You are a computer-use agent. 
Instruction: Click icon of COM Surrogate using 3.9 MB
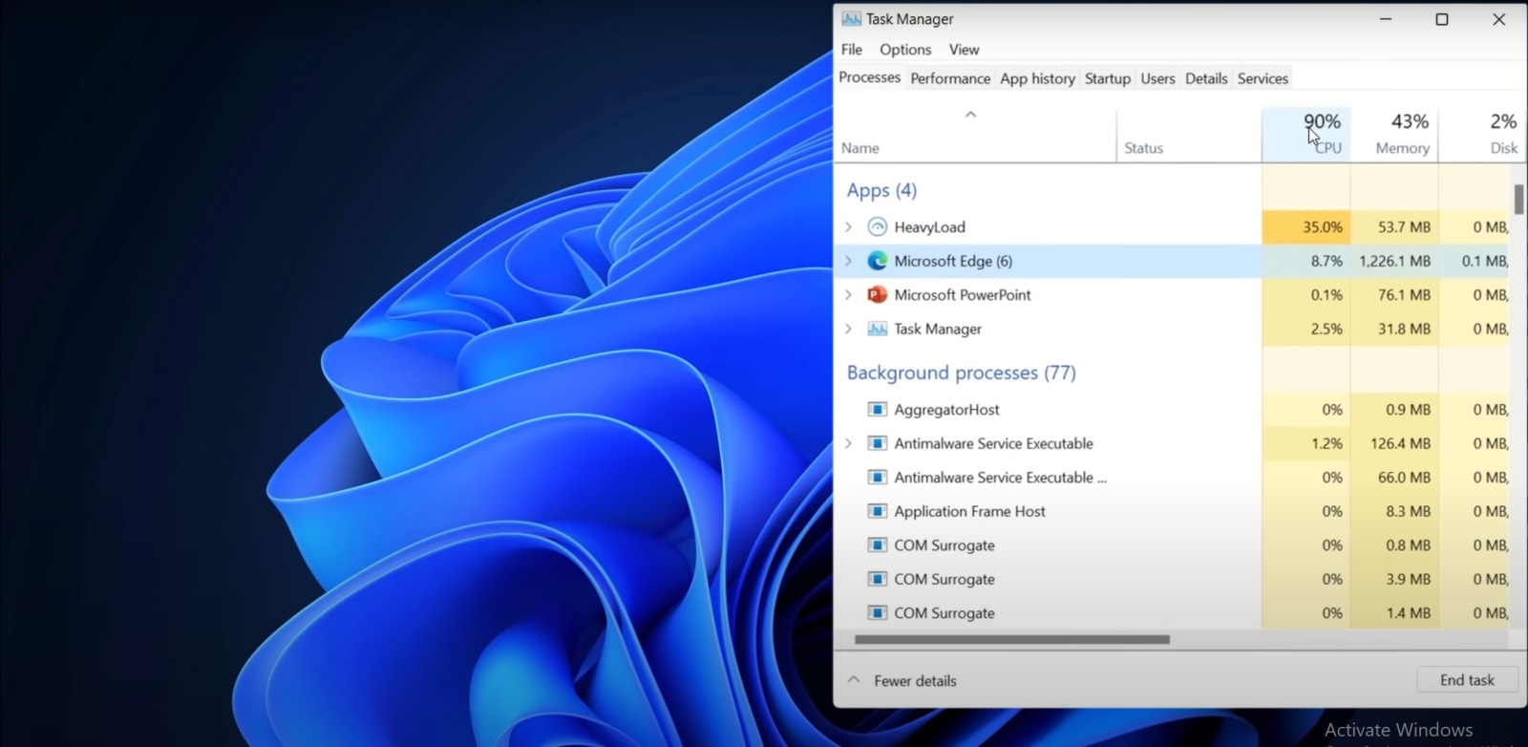[877, 579]
